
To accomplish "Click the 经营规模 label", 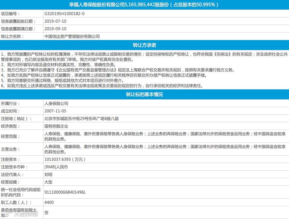I will (10, 182).
